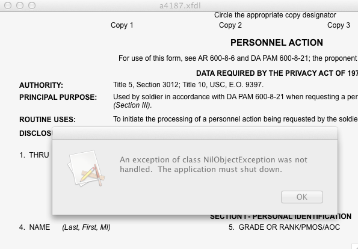Select the Copy 2 designator
Image resolution: width=358 pixels, height=249 pixels.
230,25
